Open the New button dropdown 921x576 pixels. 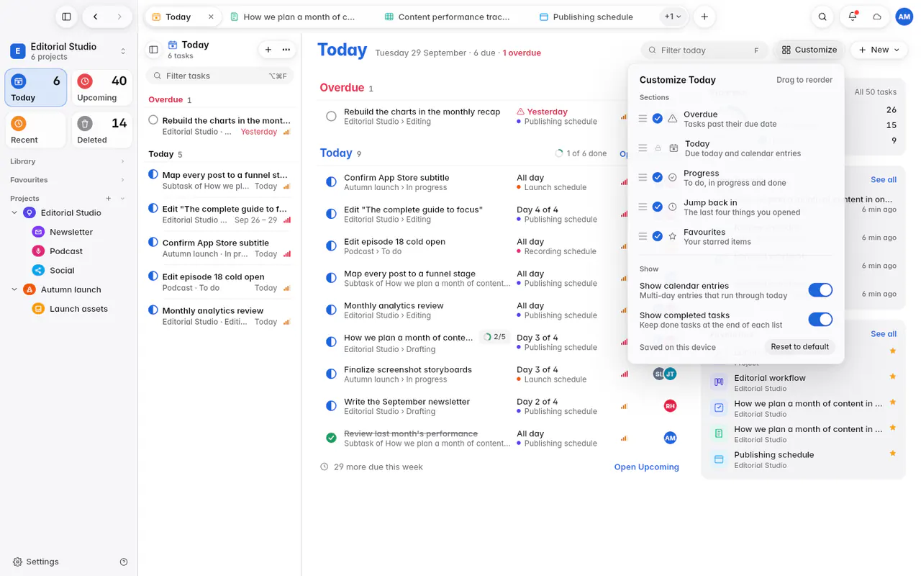pos(879,50)
